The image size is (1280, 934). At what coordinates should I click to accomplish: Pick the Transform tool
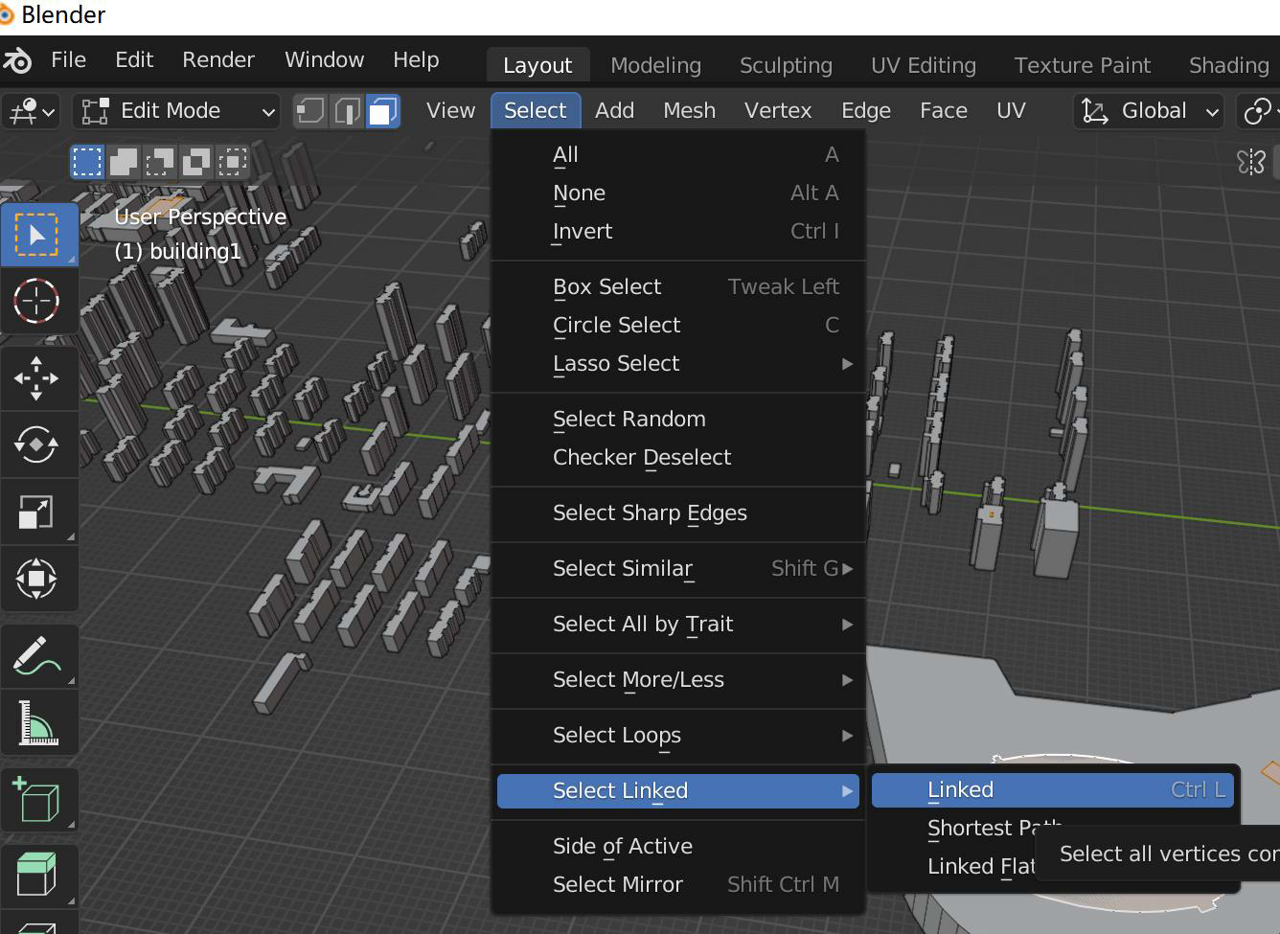[x=37, y=579]
